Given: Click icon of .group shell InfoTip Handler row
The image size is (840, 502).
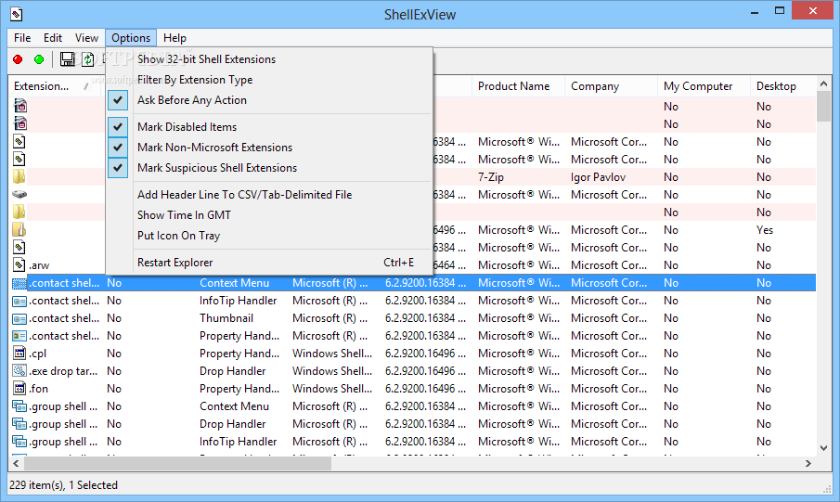Looking at the screenshot, I should pyautogui.click(x=19, y=442).
